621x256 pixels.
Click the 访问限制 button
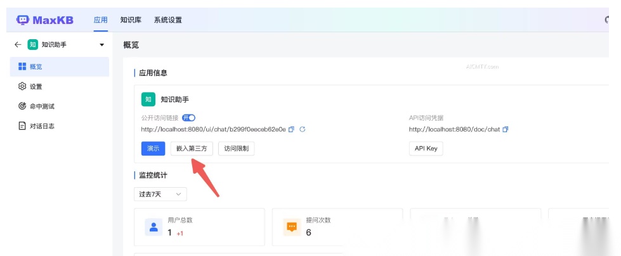coord(237,149)
